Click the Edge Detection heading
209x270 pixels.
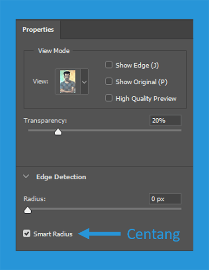(61, 177)
